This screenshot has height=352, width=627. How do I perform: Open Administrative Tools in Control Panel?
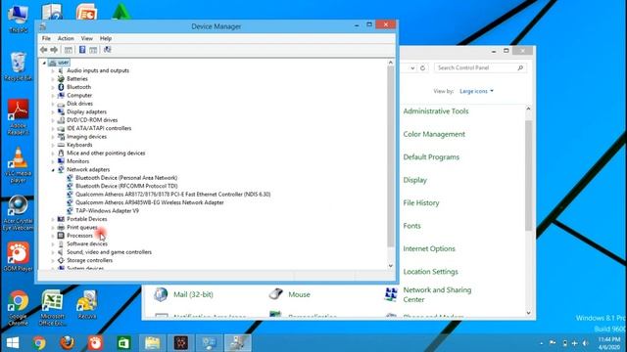pyautogui.click(x=436, y=111)
